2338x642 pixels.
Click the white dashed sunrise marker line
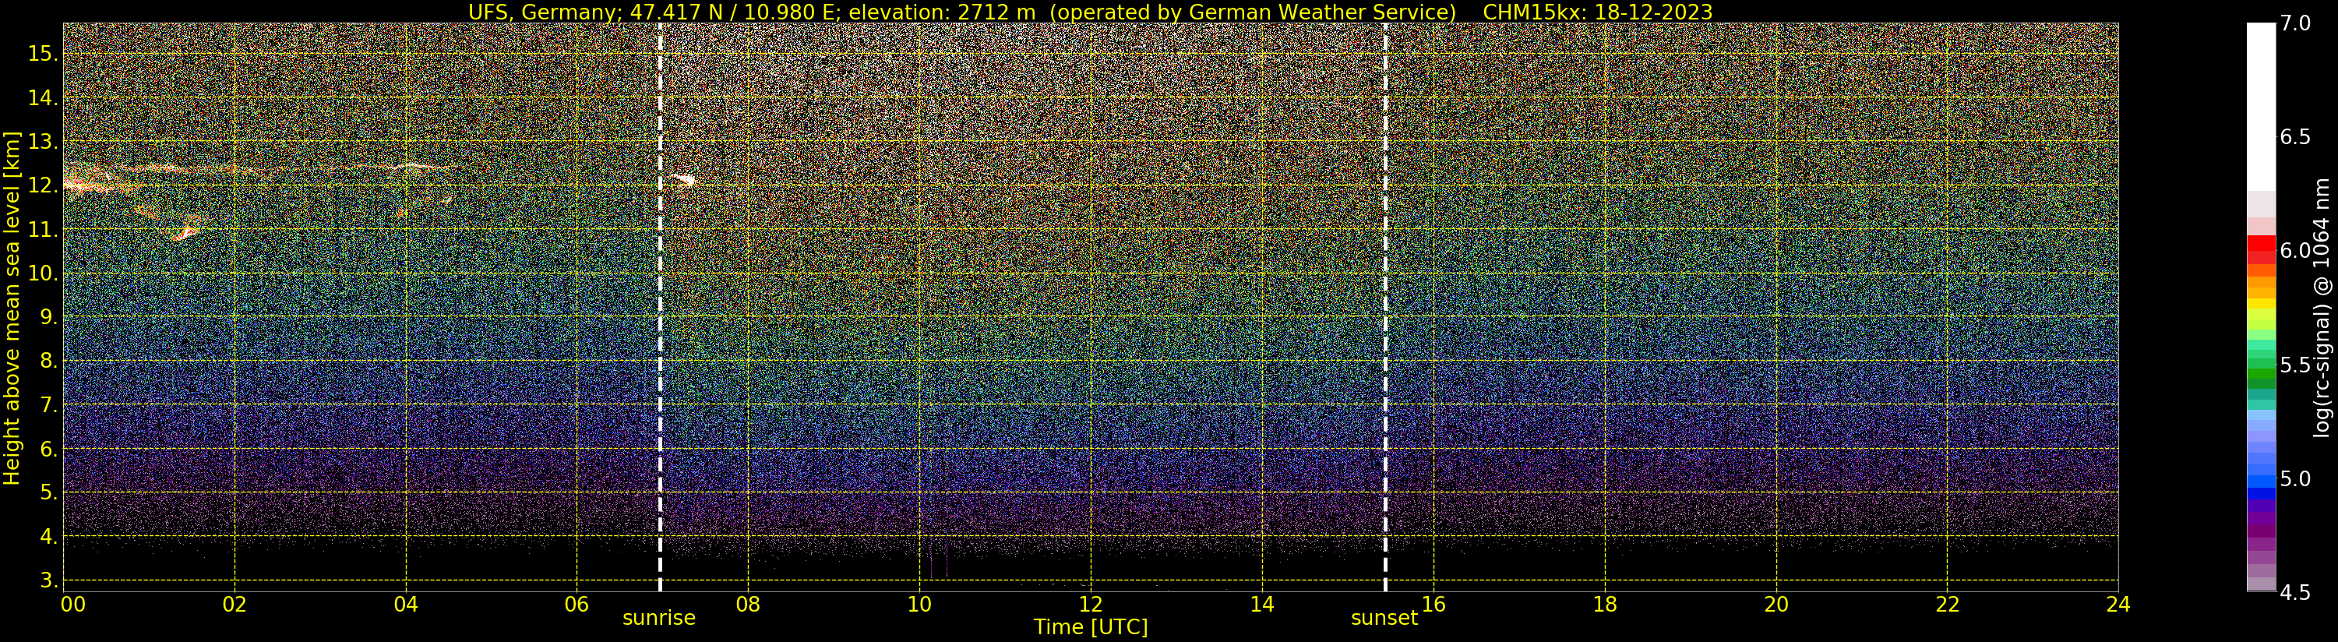pos(660,307)
